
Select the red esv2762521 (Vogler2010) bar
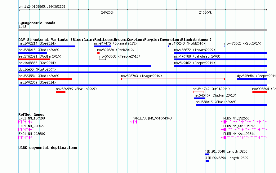pyautogui.click(x=34, y=59)
